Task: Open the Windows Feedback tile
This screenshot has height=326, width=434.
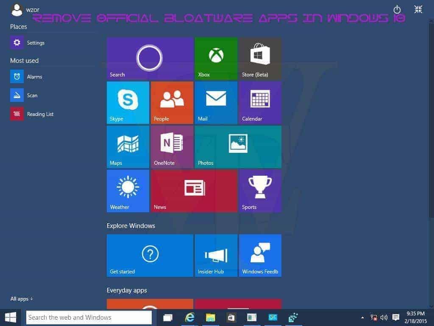Action: pyautogui.click(x=260, y=256)
